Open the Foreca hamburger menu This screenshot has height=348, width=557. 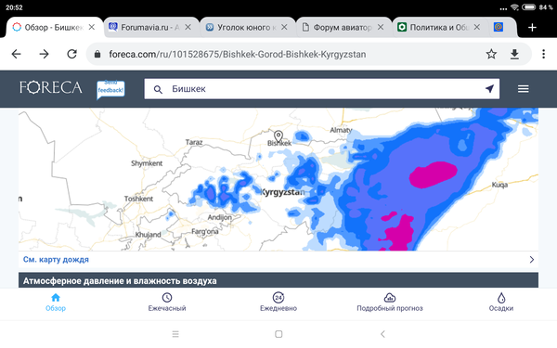523,89
